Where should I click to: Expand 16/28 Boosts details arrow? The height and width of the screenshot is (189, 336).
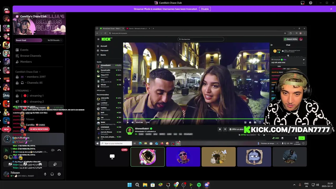(x=61, y=40)
